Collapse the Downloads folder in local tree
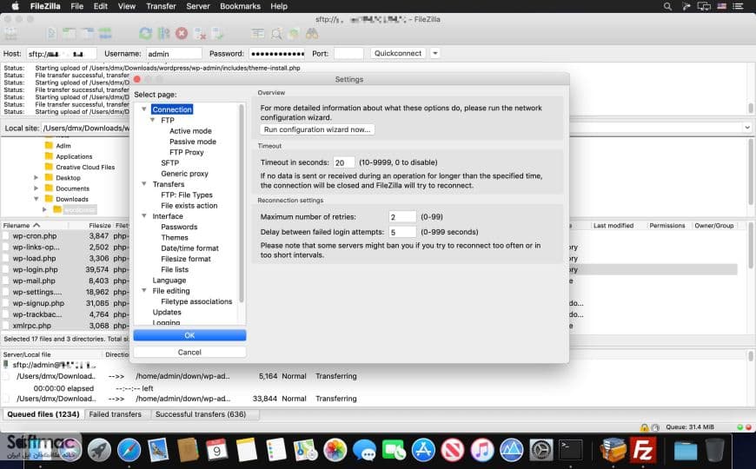Image resolution: width=756 pixels, height=469 pixels. coord(36,199)
